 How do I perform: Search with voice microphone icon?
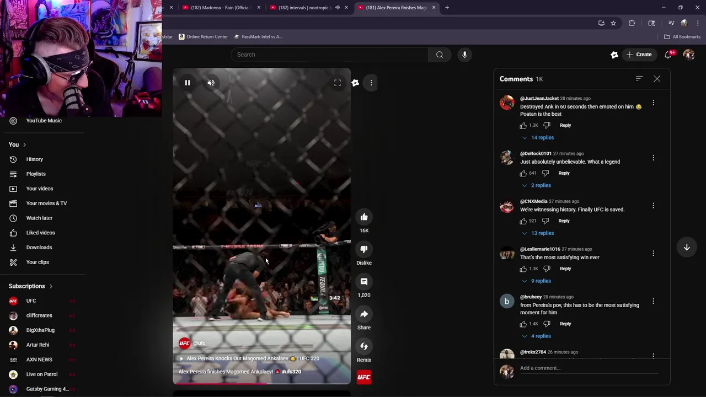[x=464, y=55]
